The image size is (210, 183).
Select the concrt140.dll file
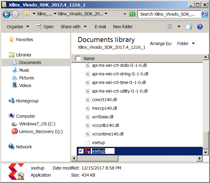click(104, 100)
